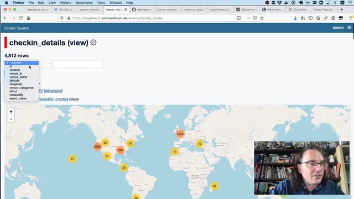Go to home breadcrumb link
The height and width of the screenshot is (199, 354).
(x=9, y=28)
